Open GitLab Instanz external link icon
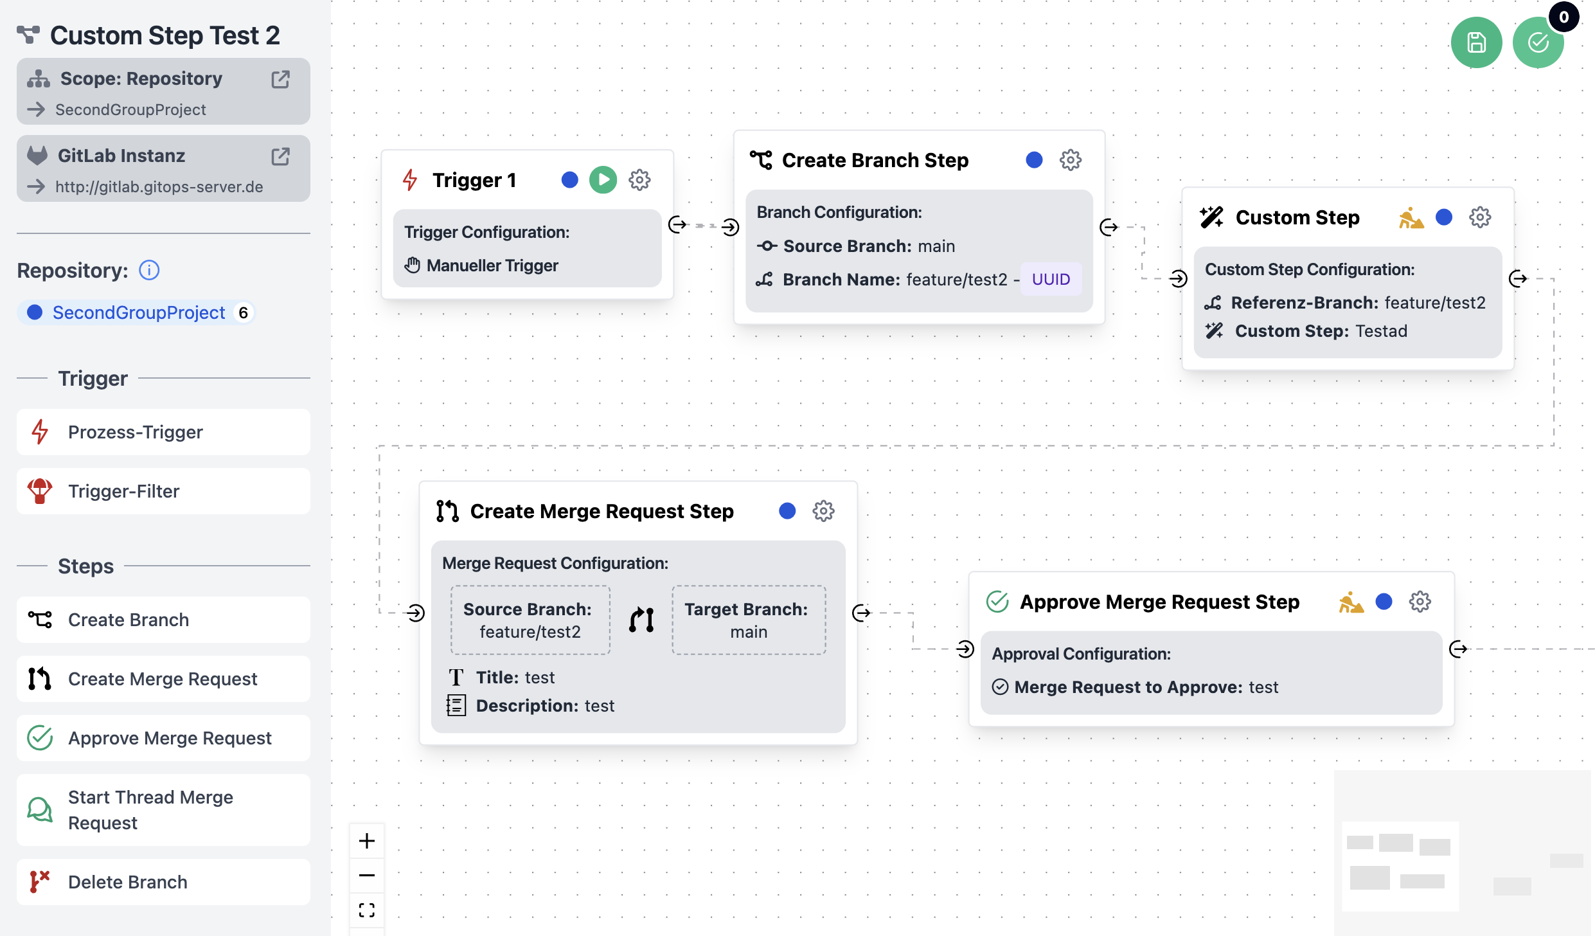 [x=280, y=156]
